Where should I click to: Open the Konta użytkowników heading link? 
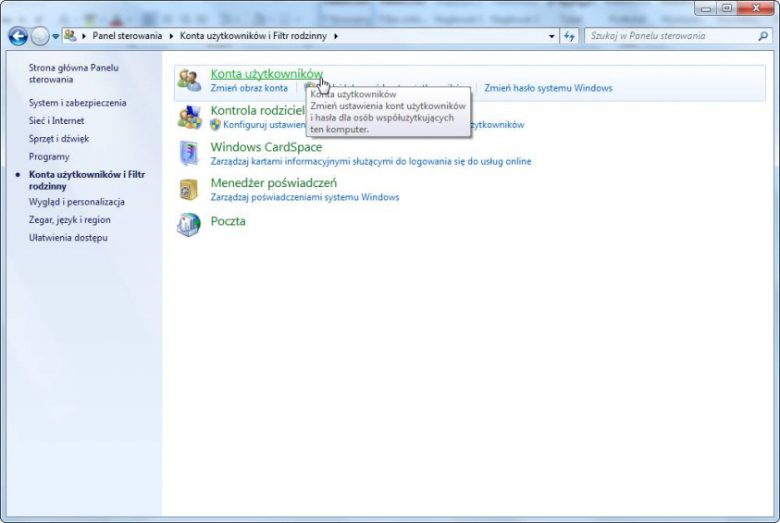(266, 74)
